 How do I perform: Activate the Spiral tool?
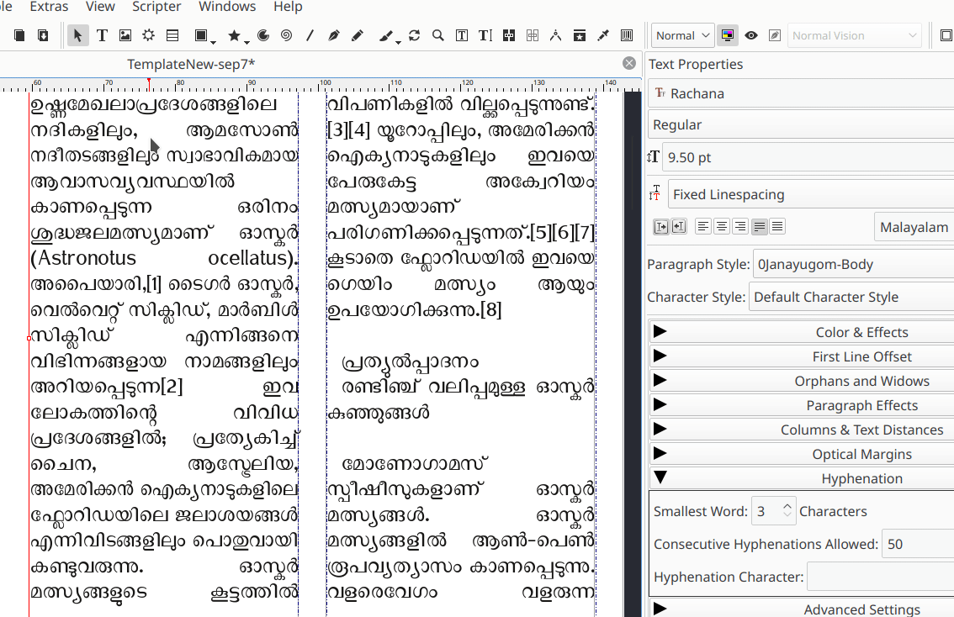[x=286, y=35]
